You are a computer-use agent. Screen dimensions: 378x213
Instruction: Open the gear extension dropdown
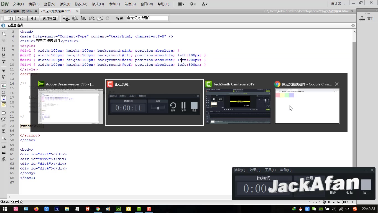(x=193, y=4)
